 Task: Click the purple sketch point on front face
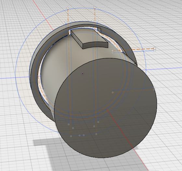pos(83,74)
